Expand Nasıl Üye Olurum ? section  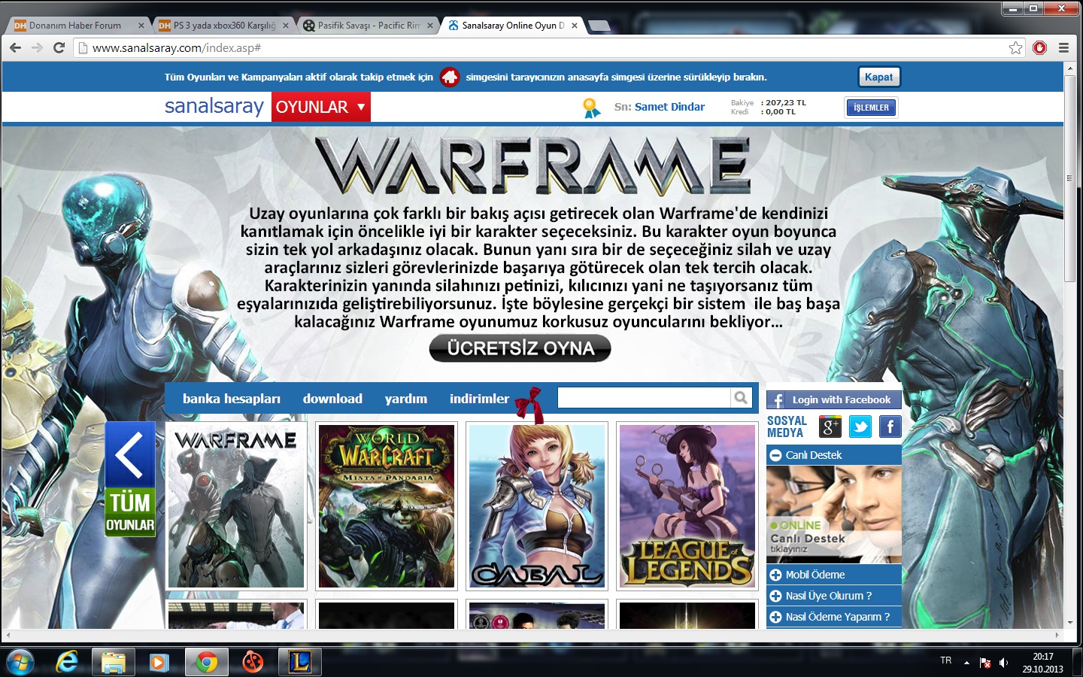coord(775,596)
